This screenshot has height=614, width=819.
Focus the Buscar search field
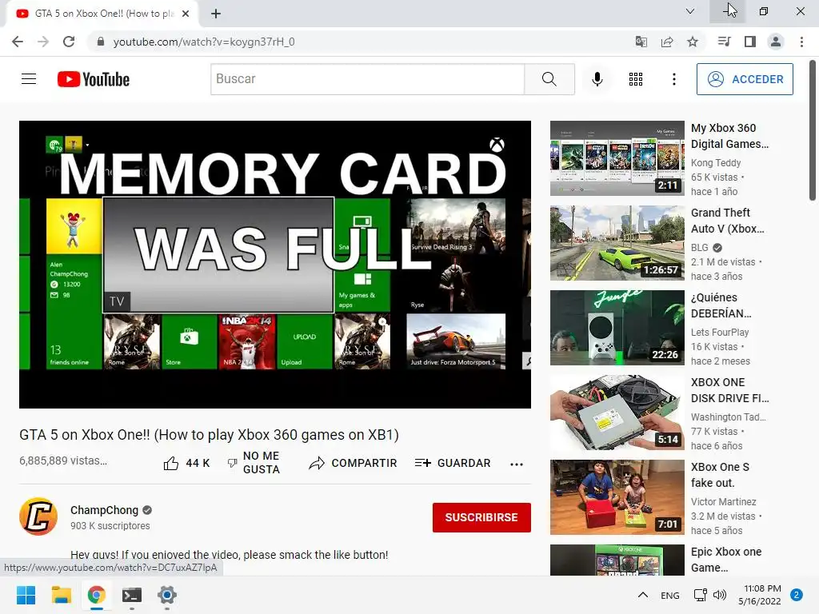pyautogui.click(x=367, y=79)
